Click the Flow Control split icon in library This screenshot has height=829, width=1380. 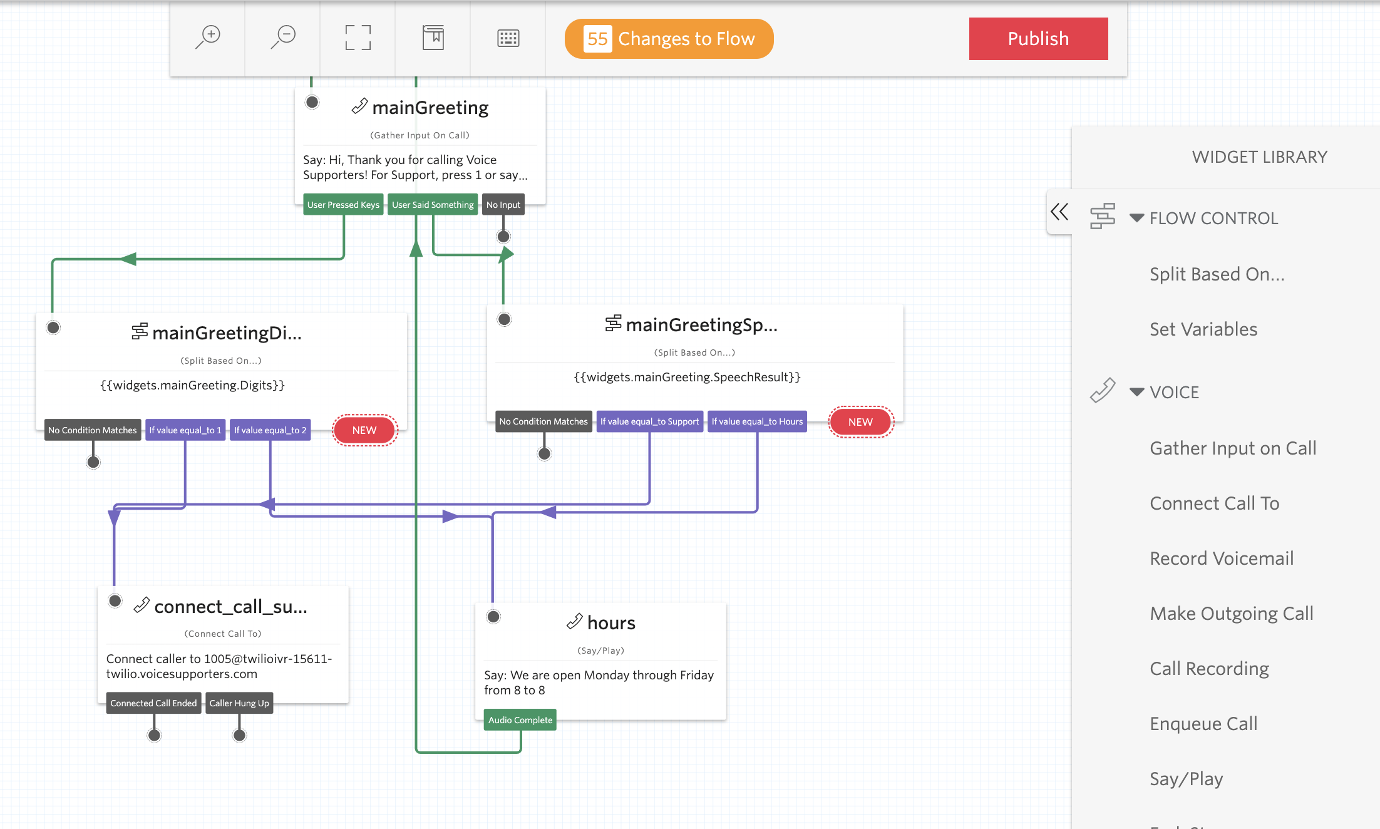pyautogui.click(x=1103, y=216)
